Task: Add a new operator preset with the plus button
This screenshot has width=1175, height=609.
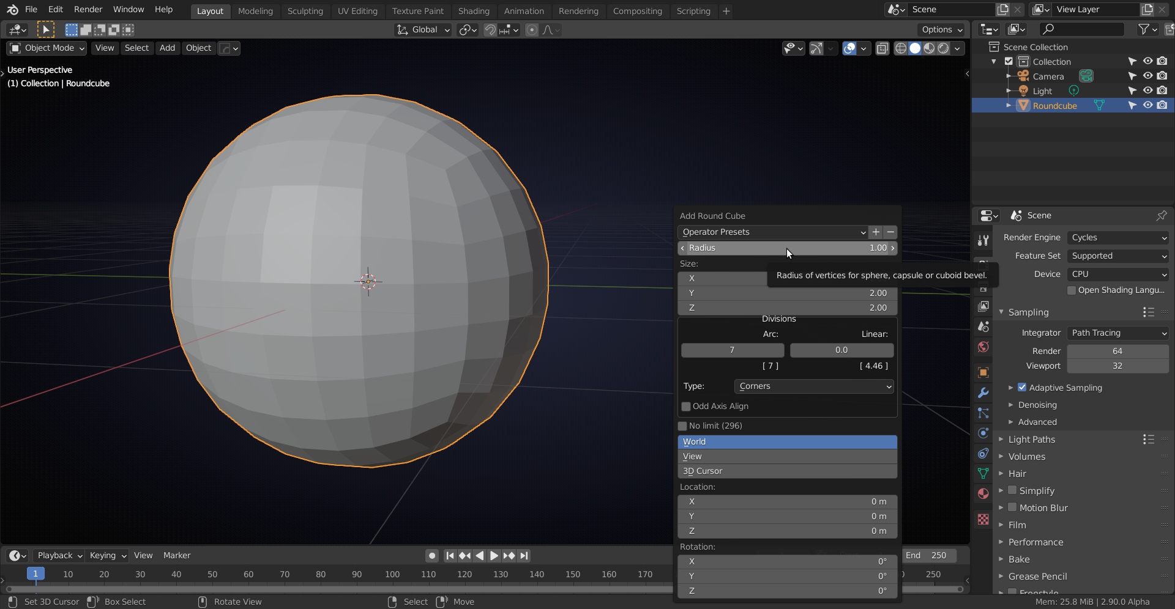Action: point(875,232)
